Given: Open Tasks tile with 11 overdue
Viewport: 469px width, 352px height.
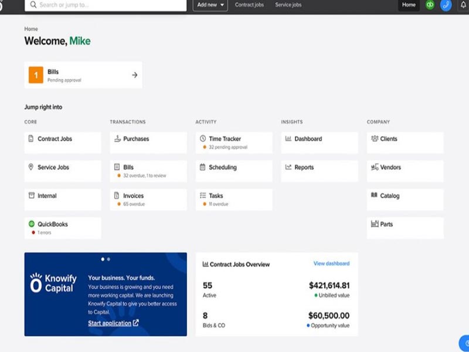Looking at the screenshot, I should point(234,199).
